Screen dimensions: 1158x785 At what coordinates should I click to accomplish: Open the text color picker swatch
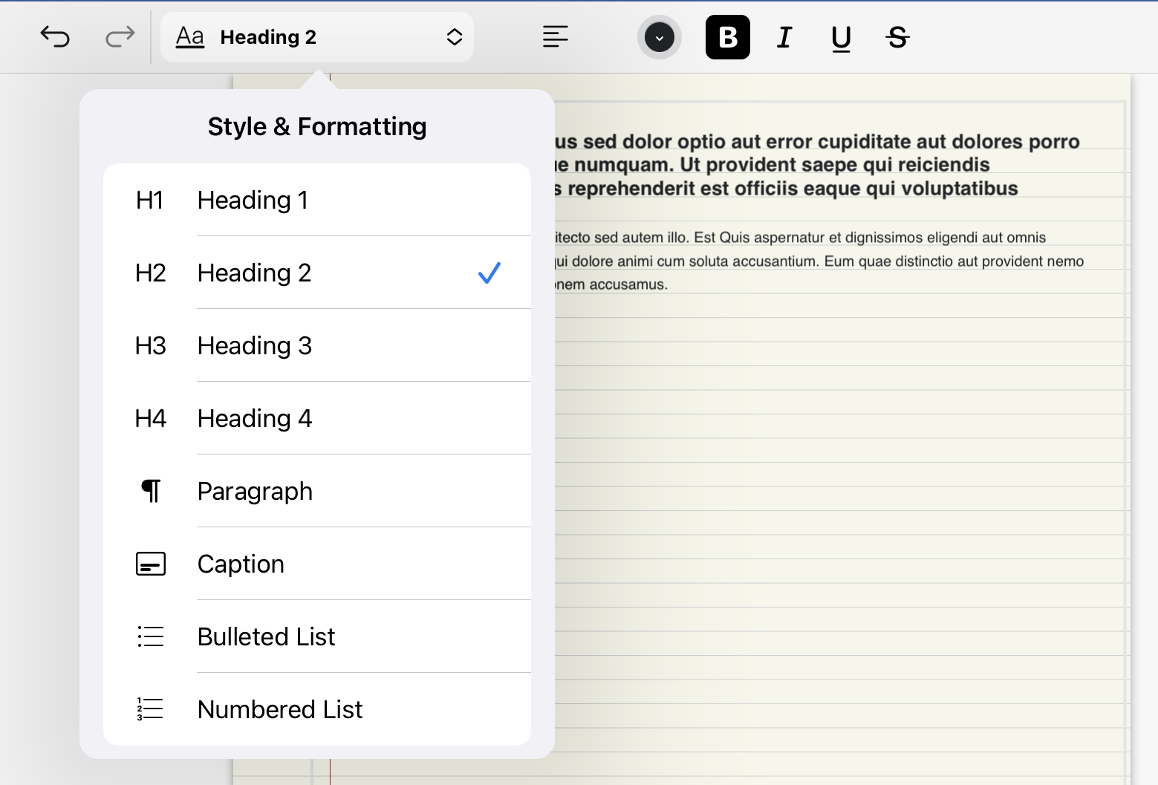(x=659, y=37)
